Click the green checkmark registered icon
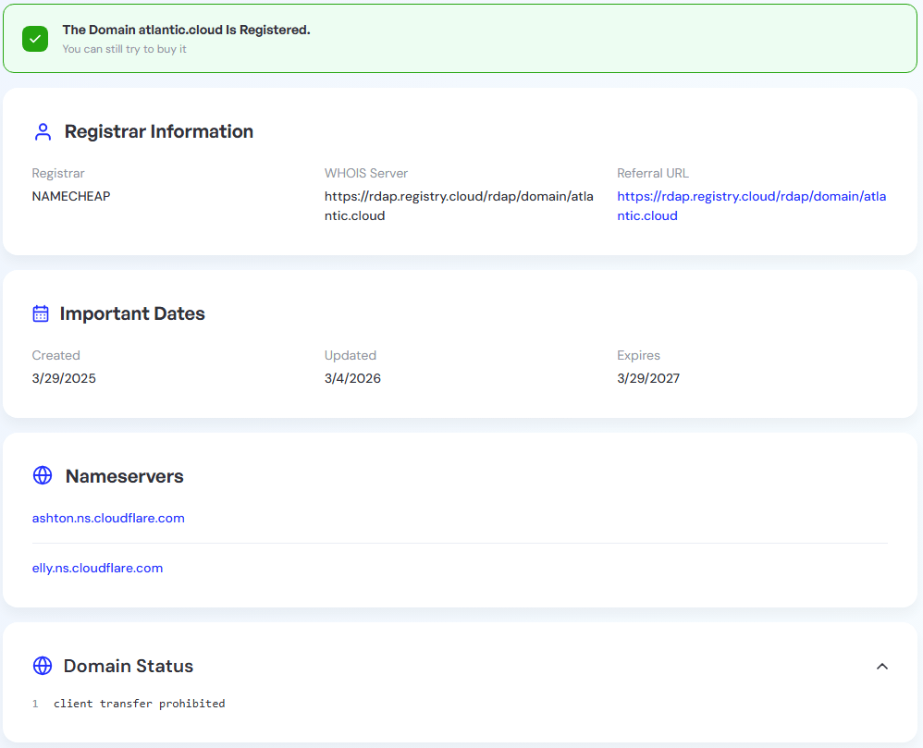This screenshot has height=748, width=923. 35,39
